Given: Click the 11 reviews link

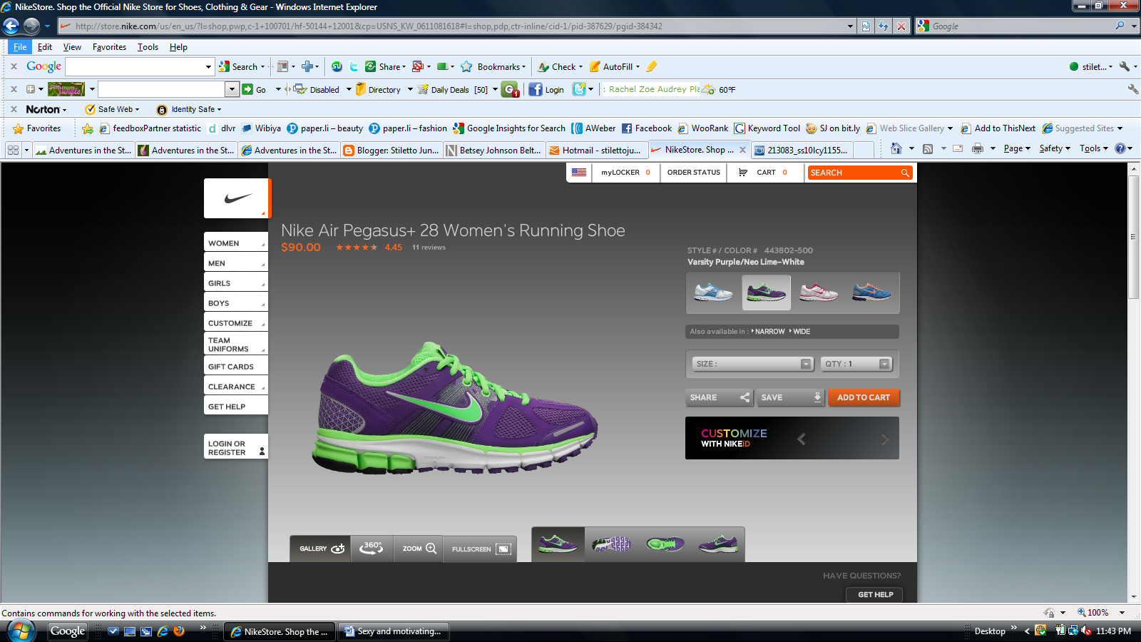Looking at the screenshot, I should (x=429, y=248).
